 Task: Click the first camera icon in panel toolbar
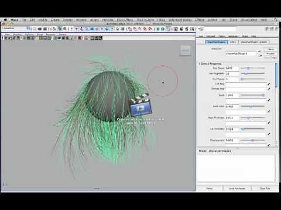point(6,38)
